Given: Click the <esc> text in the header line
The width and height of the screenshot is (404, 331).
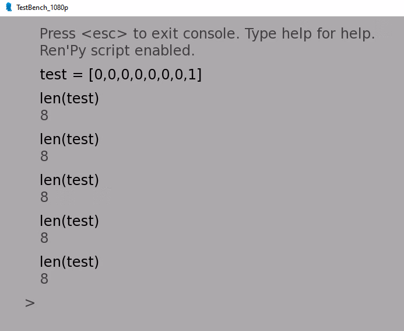Looking at the screenshot, I should [104, 34].
